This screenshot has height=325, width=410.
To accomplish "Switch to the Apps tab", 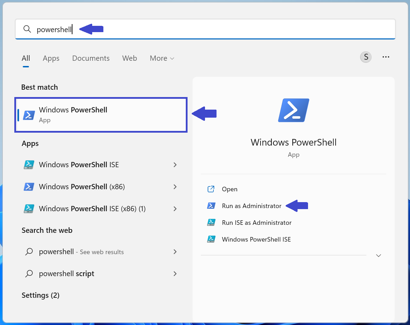I will click(51, 58).
